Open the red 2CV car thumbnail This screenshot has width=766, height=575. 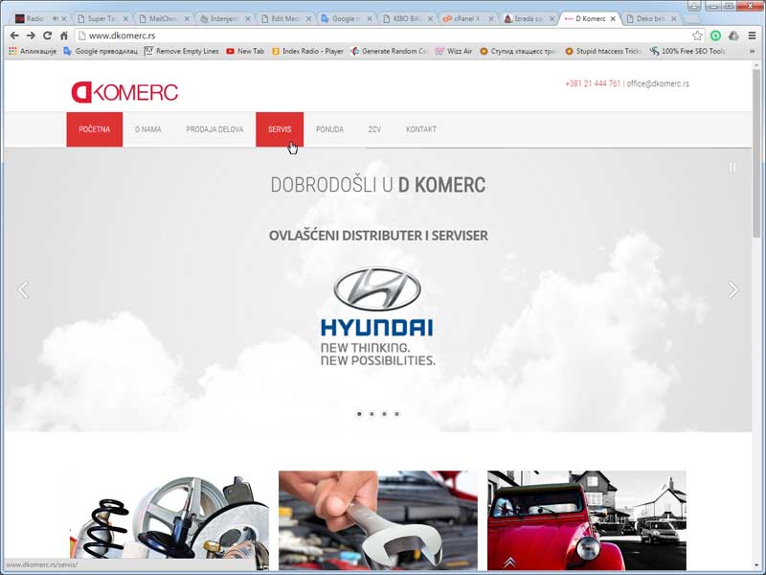[x=587, y=520]
